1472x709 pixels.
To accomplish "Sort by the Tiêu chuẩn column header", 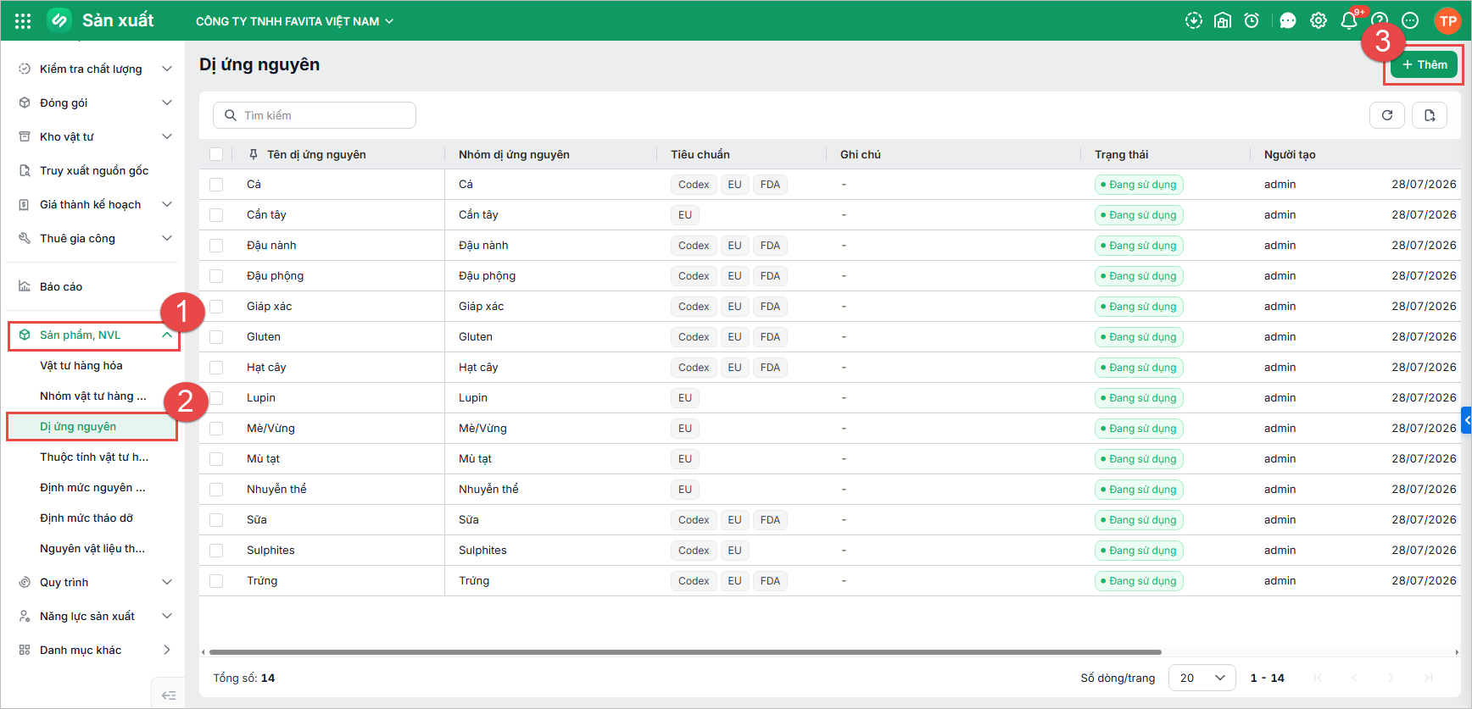I will point(700,154).
